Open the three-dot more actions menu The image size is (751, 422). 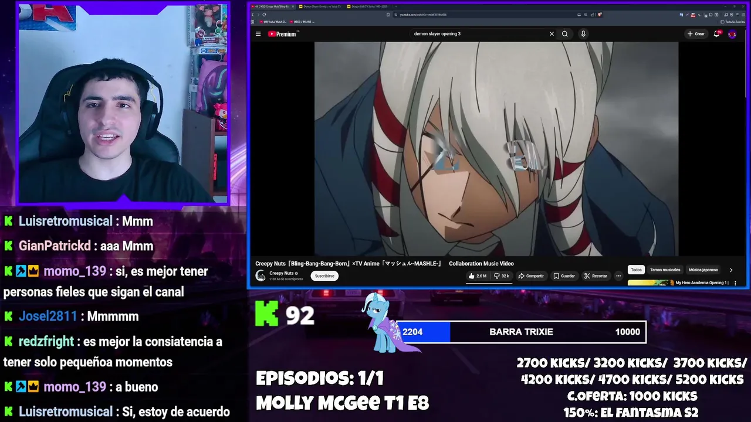618,276
